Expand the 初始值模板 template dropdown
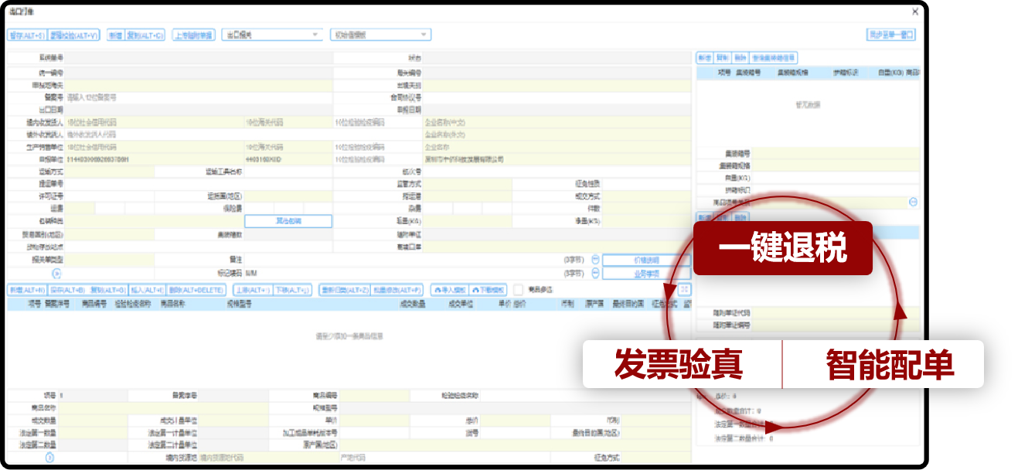This screenshot has height=470, width=1018. [380, 35]
